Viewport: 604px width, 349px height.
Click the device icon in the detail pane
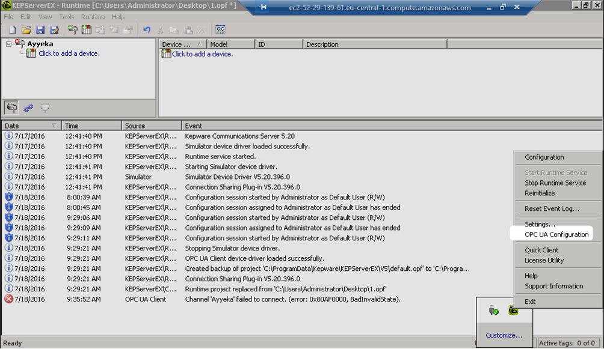tap(166, 54)
